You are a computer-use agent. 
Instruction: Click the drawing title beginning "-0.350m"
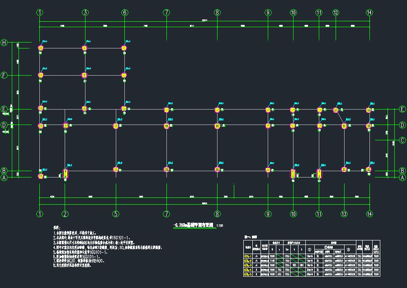tap(194, 225)
